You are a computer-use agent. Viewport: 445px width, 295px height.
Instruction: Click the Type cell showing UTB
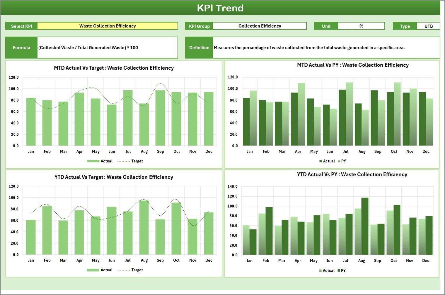[428, 26]
